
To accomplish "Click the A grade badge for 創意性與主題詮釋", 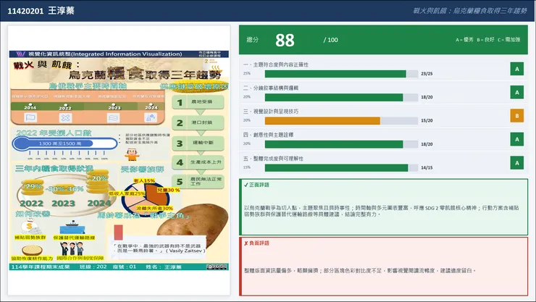I will pyautogui.click(x=517, y=139).
